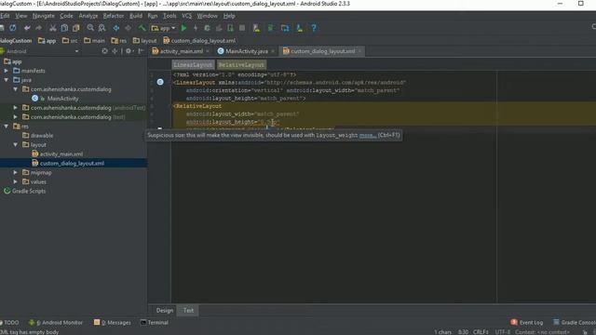Open the Edit menu
This screenshot has width=596, height=335.
(x=5, y=16)
